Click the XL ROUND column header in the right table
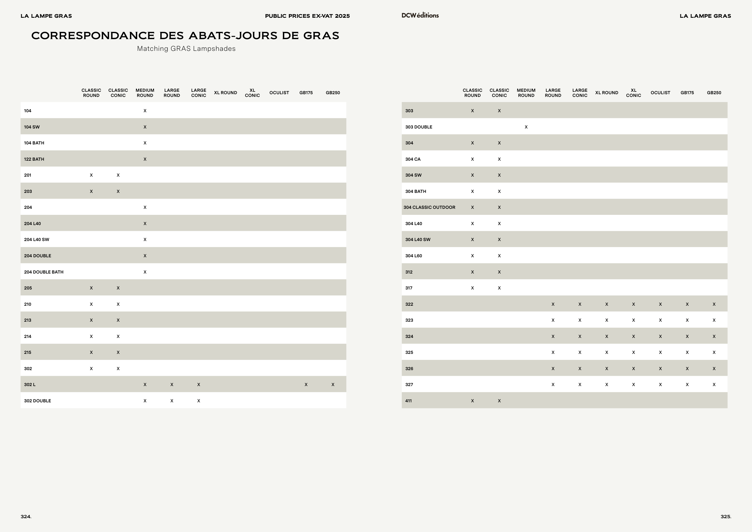This screenshot has width=752, height=532. point(607,93)
